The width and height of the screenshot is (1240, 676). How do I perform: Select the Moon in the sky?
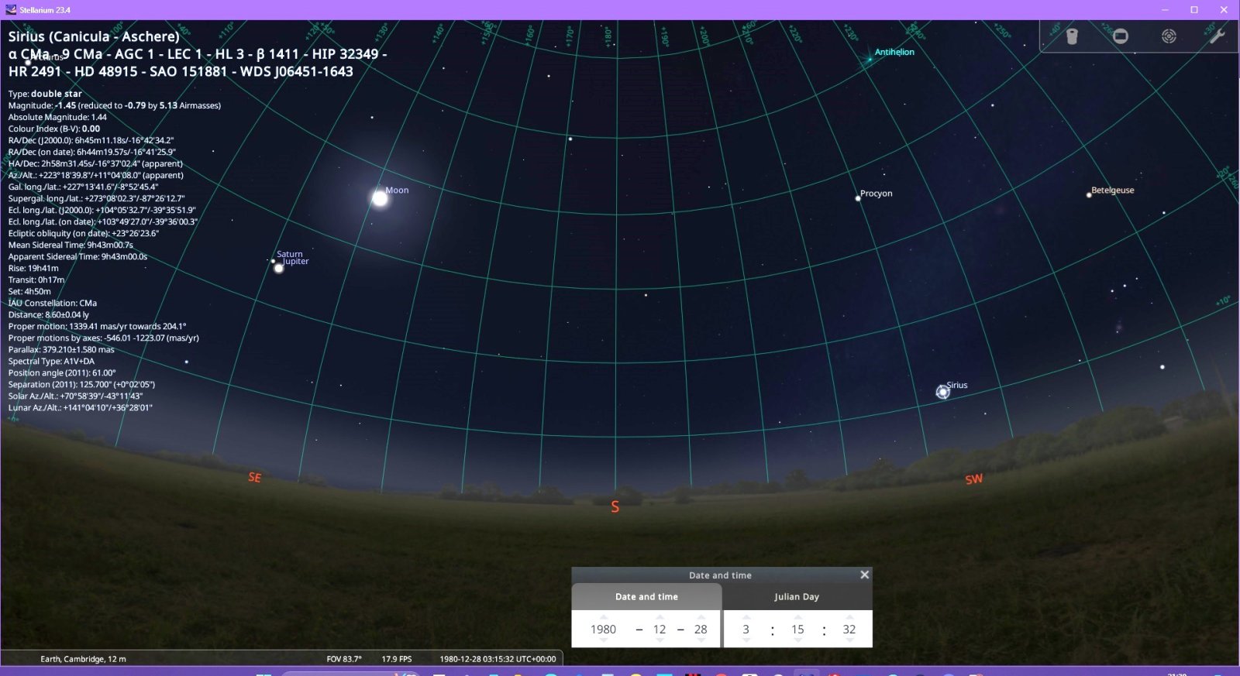pos(380,198)
